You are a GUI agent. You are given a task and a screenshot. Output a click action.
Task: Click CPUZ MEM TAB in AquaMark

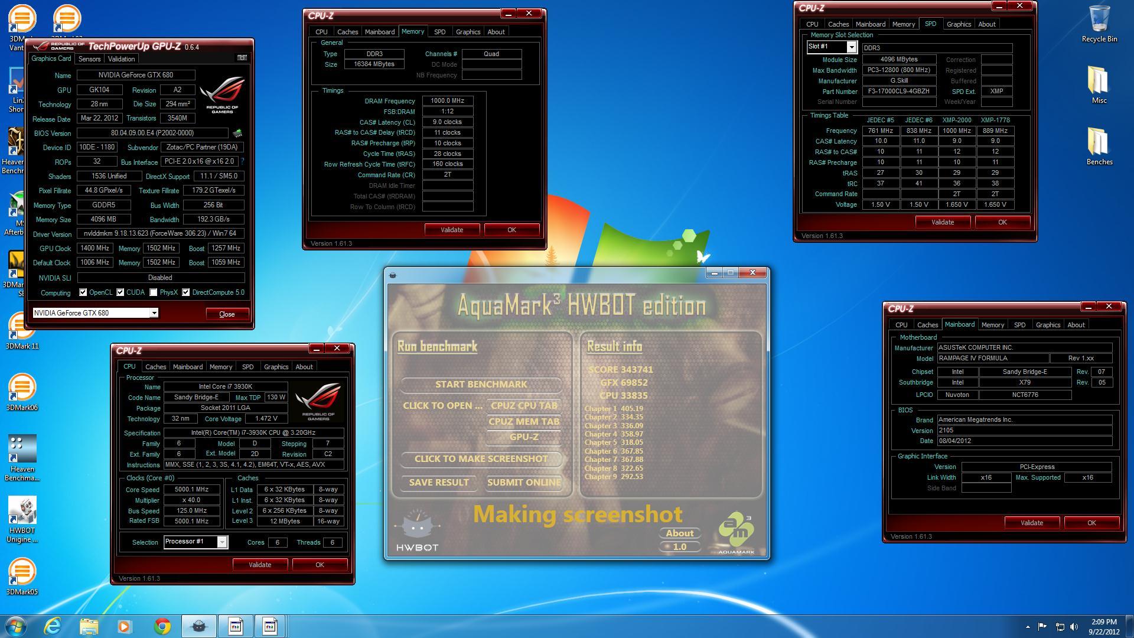pos(524,422)
